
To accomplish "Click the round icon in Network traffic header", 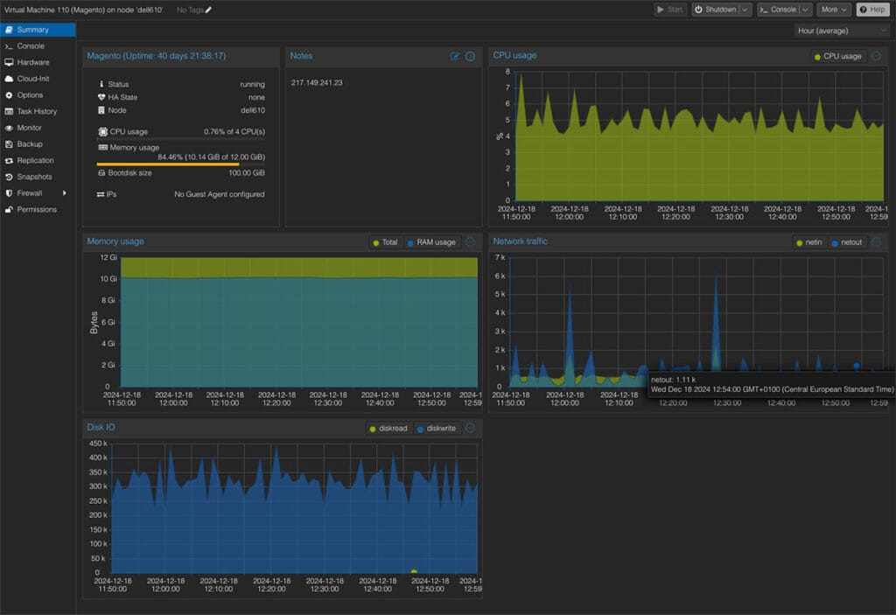I will 876,241.
